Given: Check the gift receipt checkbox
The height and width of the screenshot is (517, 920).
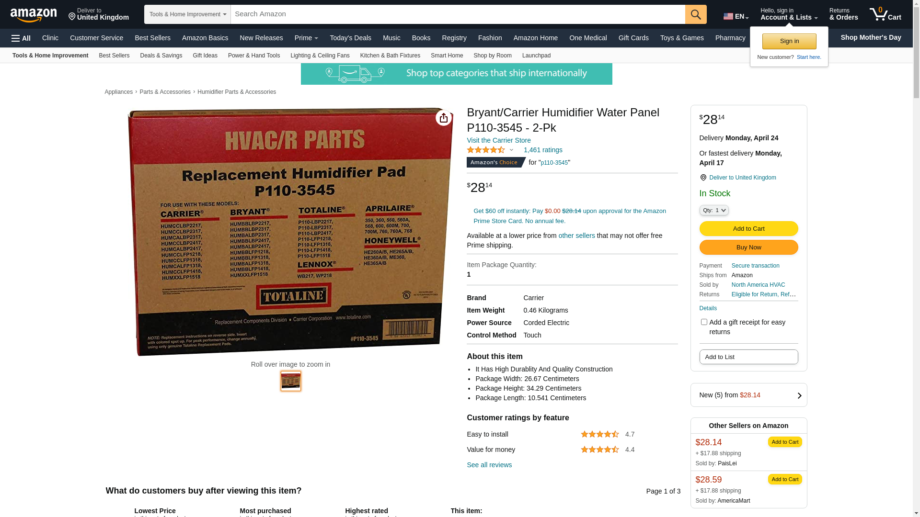Looking at the screenshot, I should (x=704, y=322).
